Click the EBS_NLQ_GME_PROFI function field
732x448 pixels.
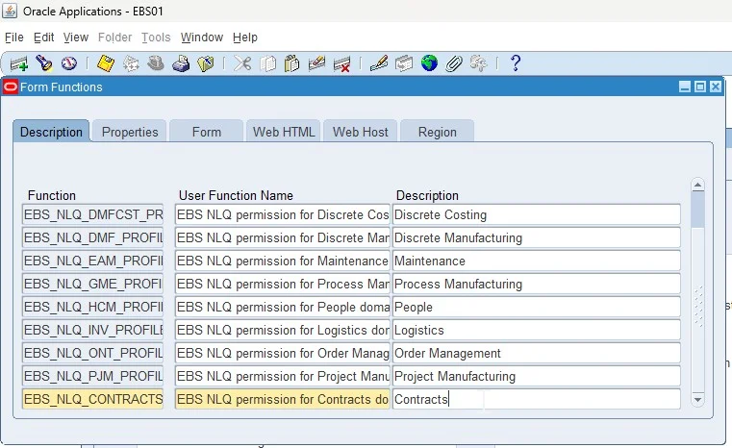coord(93,284)
